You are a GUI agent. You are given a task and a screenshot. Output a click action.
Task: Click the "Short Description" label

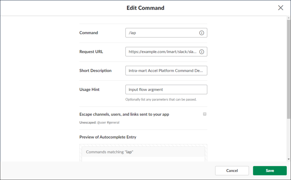(95, 71)
